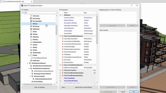The height and width of the screenshot is (93, 166).
Task: Click the red X on ServiceLife
Action: [x=63, y=60]
